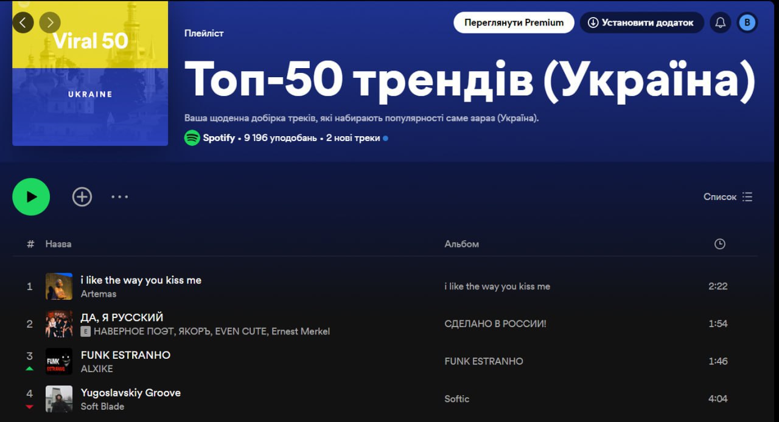Click the FUNK ESTRANHO track cover art
Screen dimensions: 779x422
[x=59, y=361]
